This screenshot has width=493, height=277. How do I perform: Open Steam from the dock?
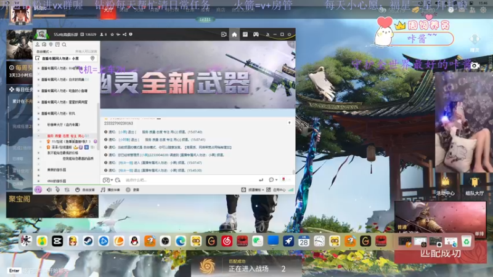pyautogui.click(x=88, y=241)
